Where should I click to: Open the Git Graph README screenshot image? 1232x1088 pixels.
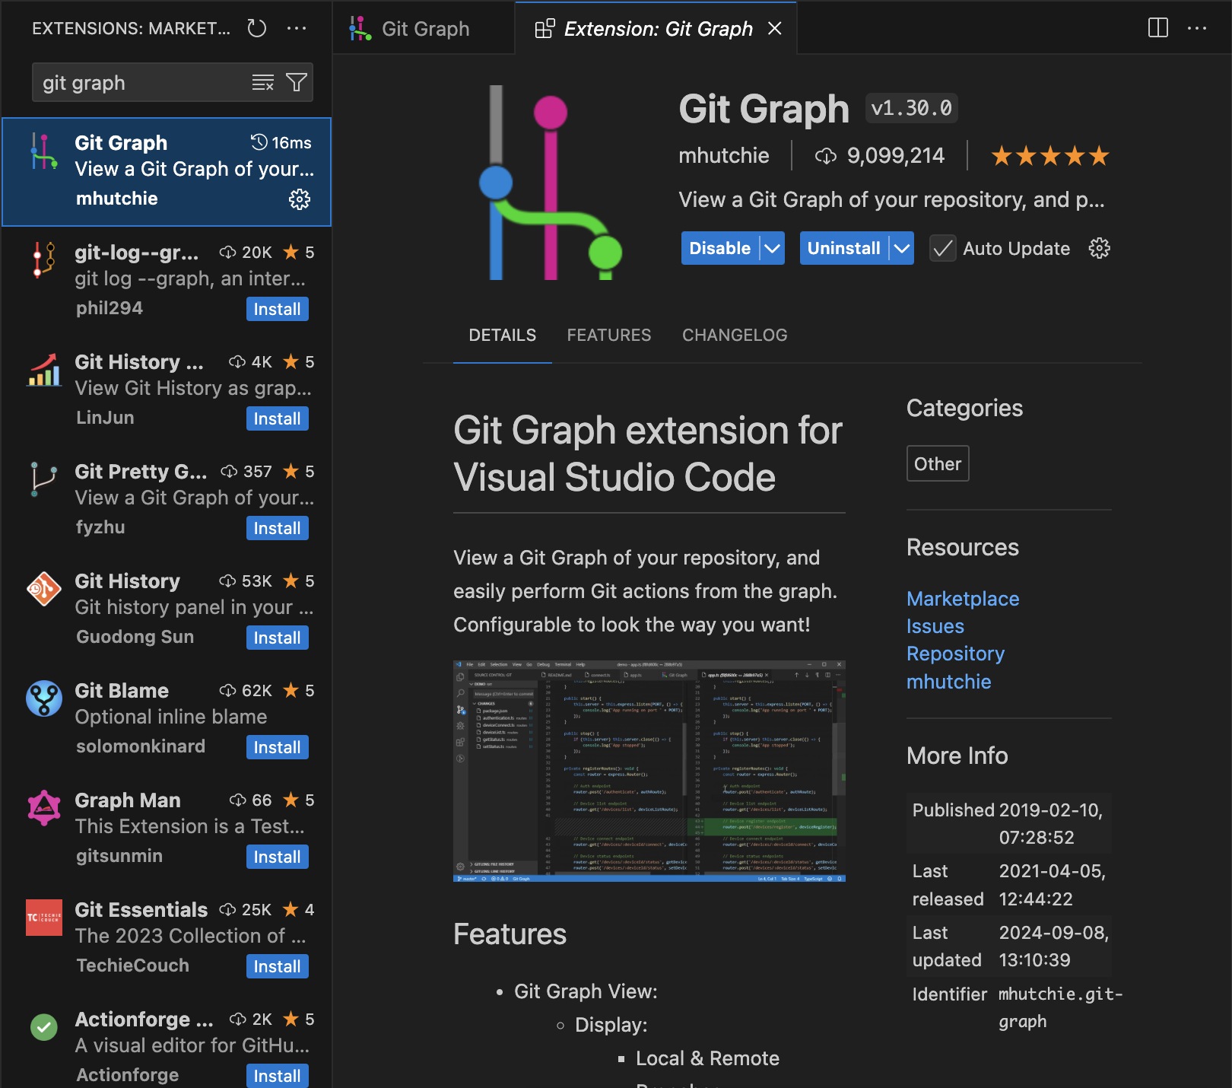(x=649, y=771)
